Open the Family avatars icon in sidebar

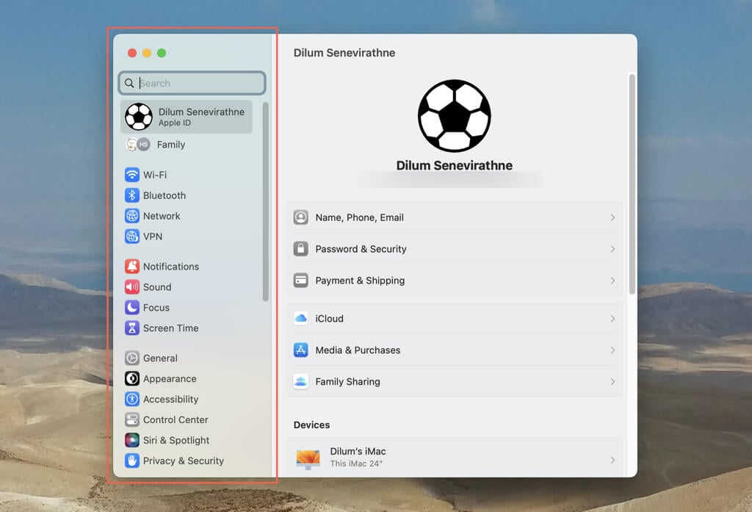pyautogui.click(x=137, y=145)
